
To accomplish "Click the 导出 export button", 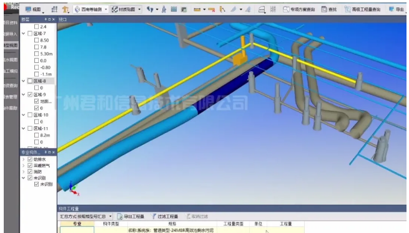I will pyautogui.click(x=397, y=9).
